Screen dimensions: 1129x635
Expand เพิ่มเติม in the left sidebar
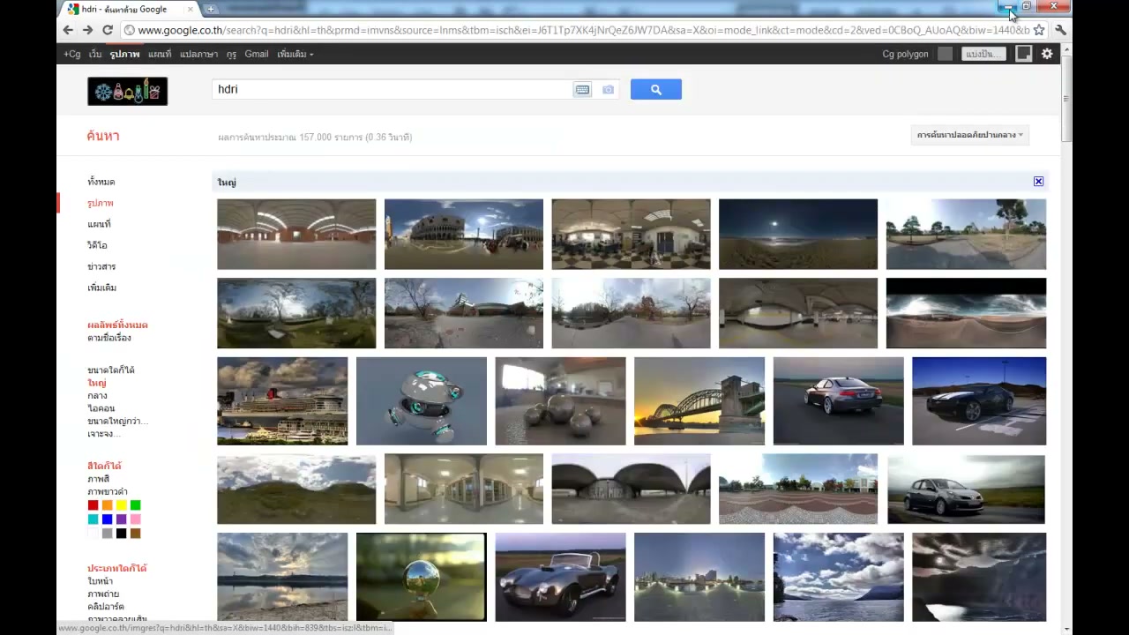pyautogui.click(x=101, y=288)
